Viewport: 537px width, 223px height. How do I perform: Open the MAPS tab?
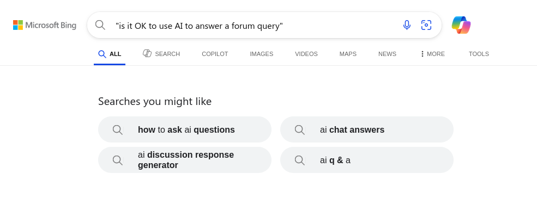coord(348,54)
